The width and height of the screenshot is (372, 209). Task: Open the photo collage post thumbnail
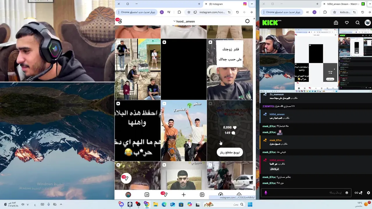click(x=137, y=69)
